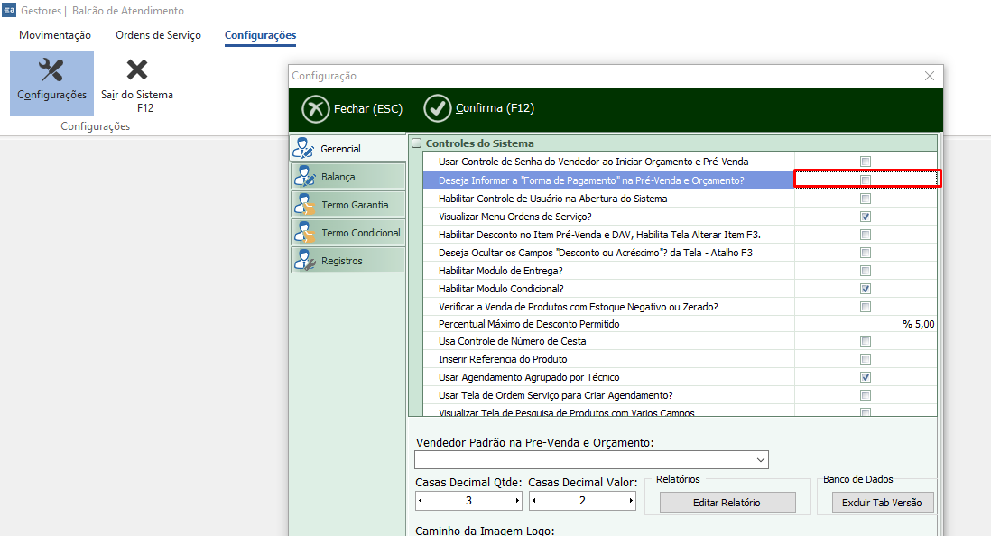Screen dimensions: 991x536
Task: Click the Editar Relatório button
Action: pyautogui.click(x=727, y=503)
